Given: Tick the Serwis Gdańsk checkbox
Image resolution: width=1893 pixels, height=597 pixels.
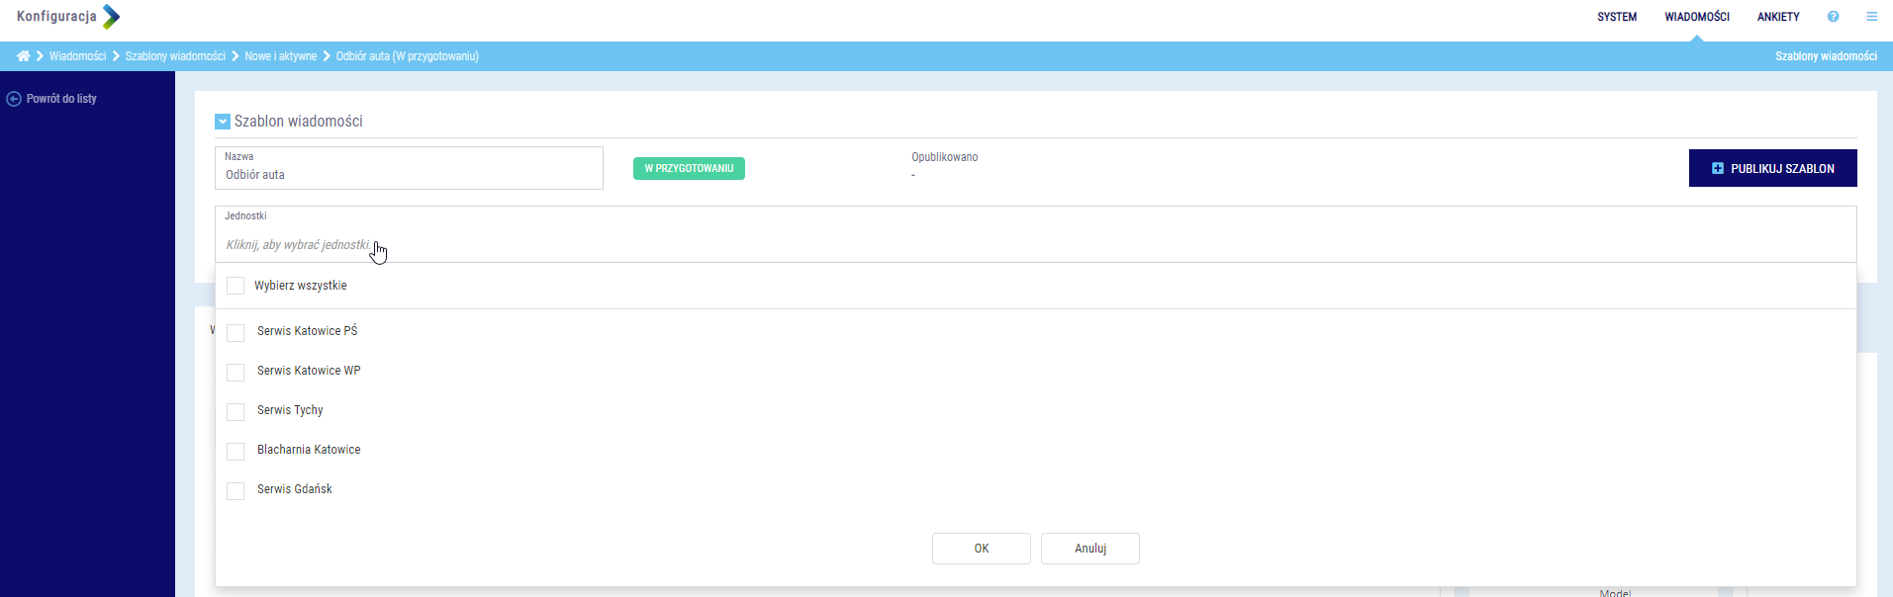Looking at the screenshot, I should [x=236, y=491].
